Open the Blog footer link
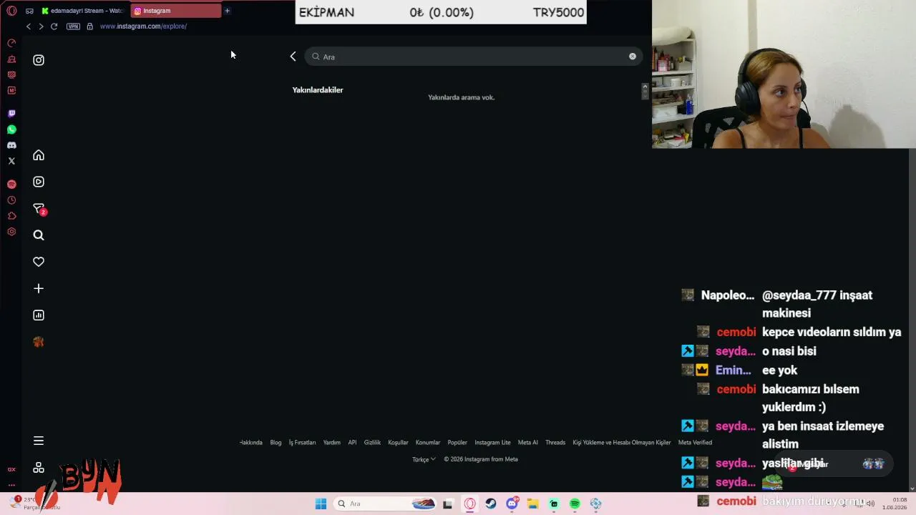 276,443
